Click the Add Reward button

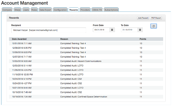coord(143,18)
